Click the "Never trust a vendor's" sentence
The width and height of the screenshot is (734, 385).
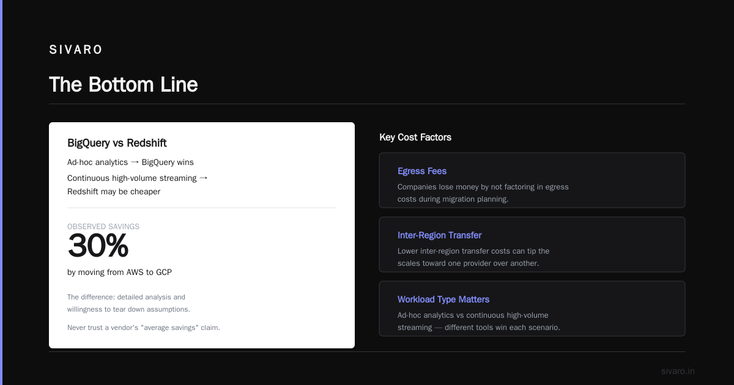pyautogui.click(x=143, y=328)
